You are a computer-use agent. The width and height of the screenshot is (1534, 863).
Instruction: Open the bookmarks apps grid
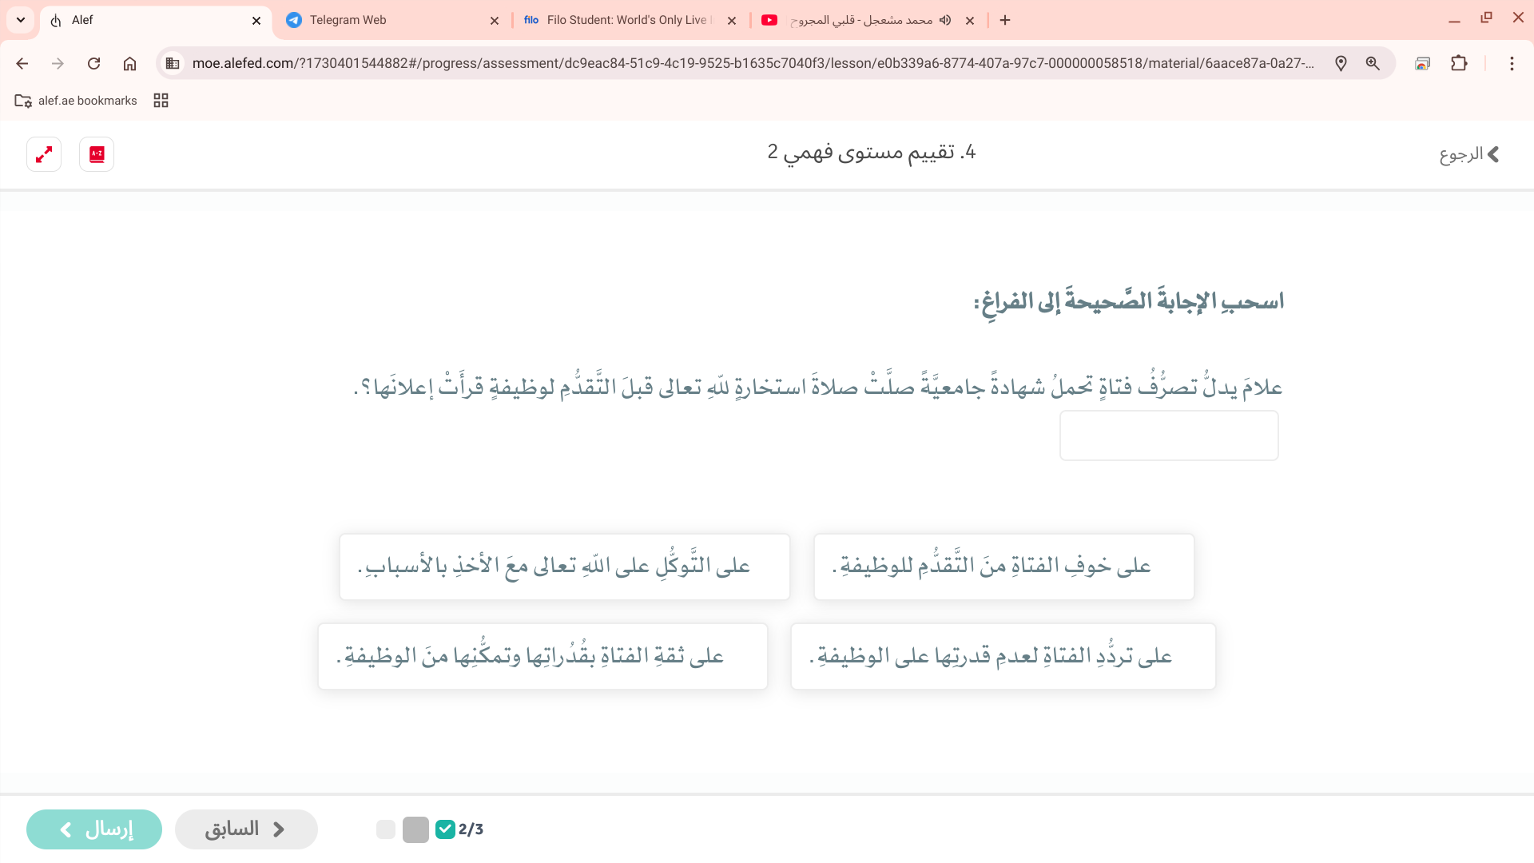tap(161, 100)
